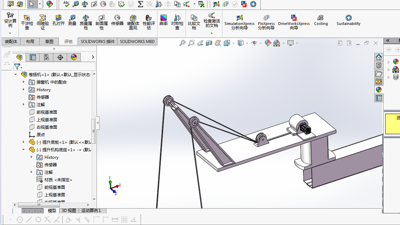400x225 pixels.
Task: Click zoom to fit in view toolbar
Action: point(182,43)
